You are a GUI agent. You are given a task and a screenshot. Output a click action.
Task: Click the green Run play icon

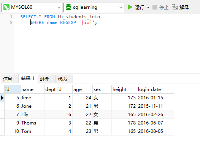(130, 7)
